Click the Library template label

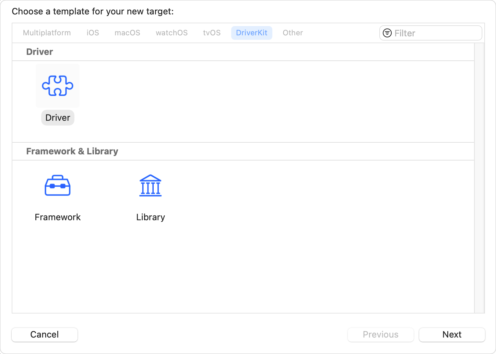click(151, 217)
